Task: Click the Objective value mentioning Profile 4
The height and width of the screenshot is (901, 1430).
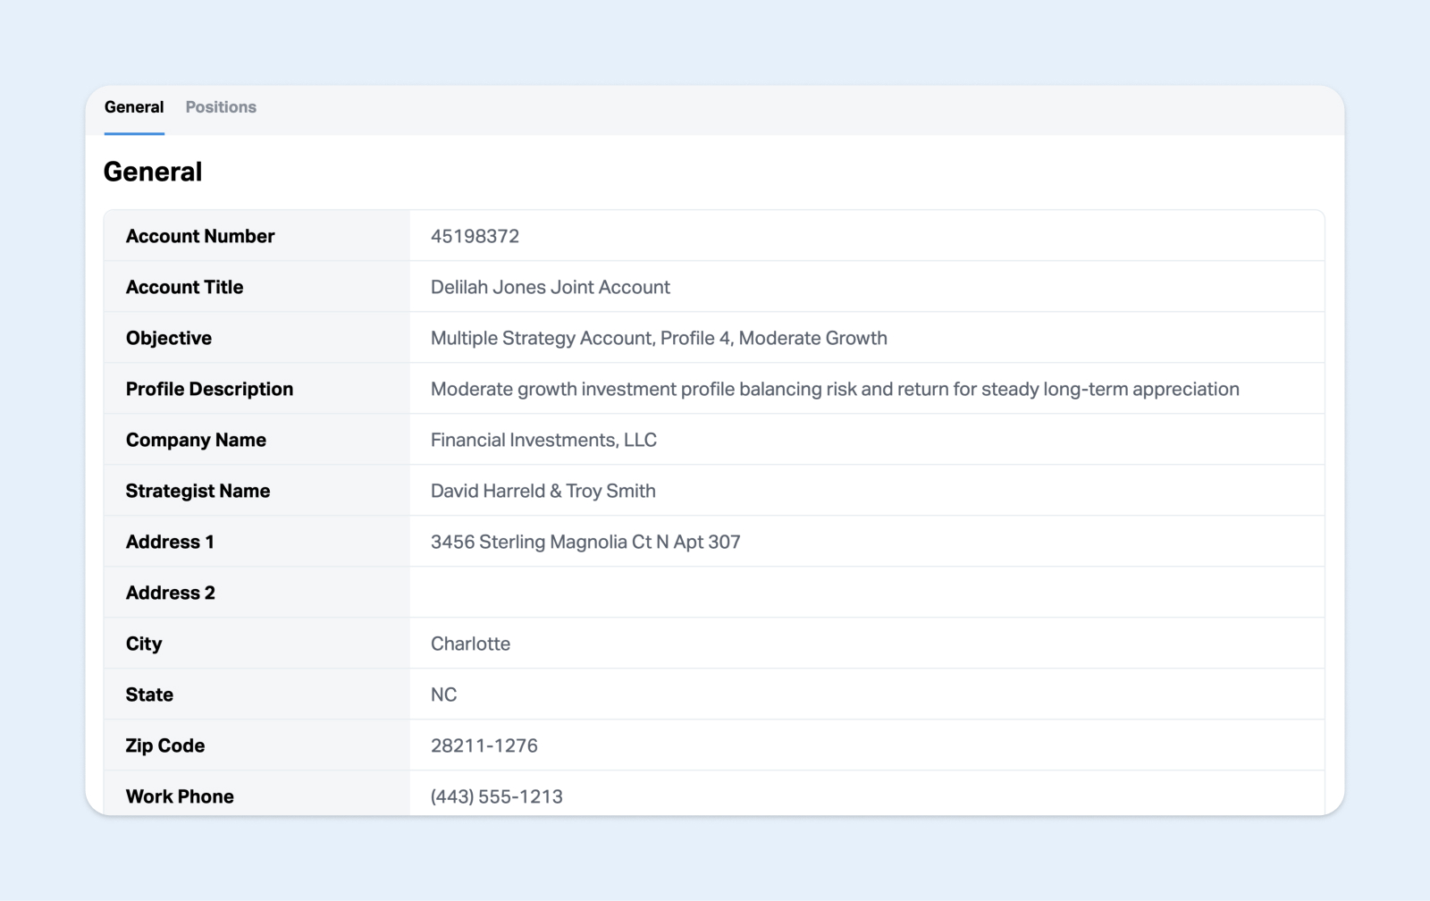Action: point(659,338)
